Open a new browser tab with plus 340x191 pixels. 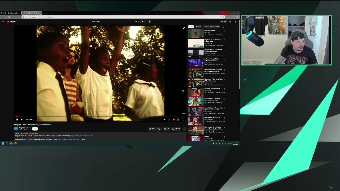click(x=44, y=13)
